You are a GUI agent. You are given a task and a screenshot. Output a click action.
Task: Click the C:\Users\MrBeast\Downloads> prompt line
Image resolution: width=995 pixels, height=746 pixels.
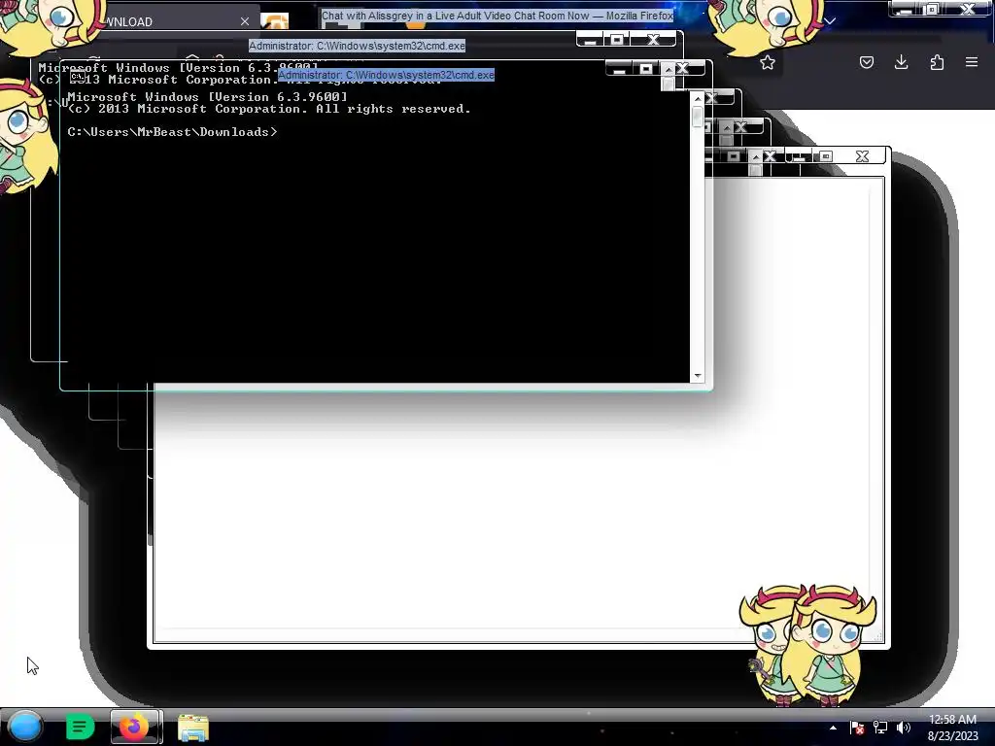pyautogui.click(x=173, y=132)
